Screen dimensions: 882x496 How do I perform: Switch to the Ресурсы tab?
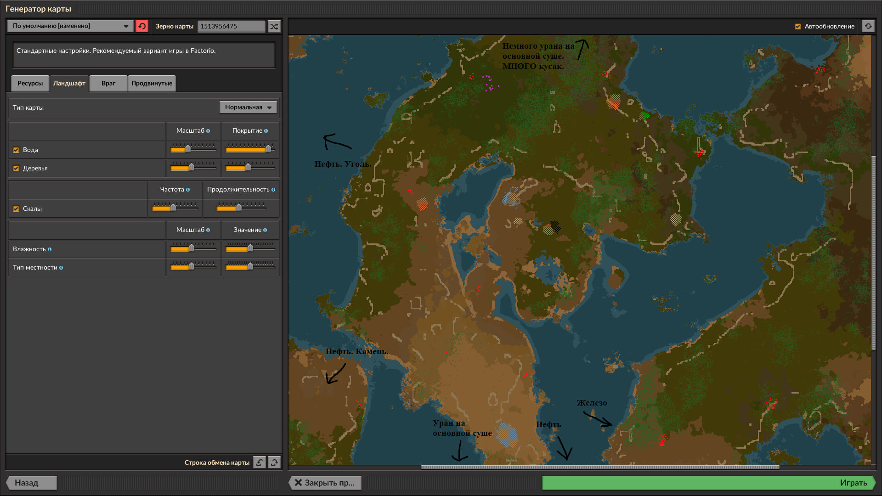point(30,83)
